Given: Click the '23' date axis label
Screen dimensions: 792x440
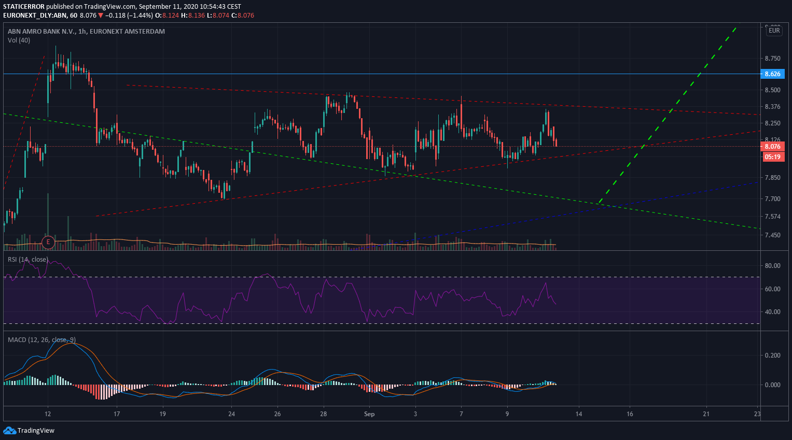Looking at the screenshot, I should pos(757,414).
